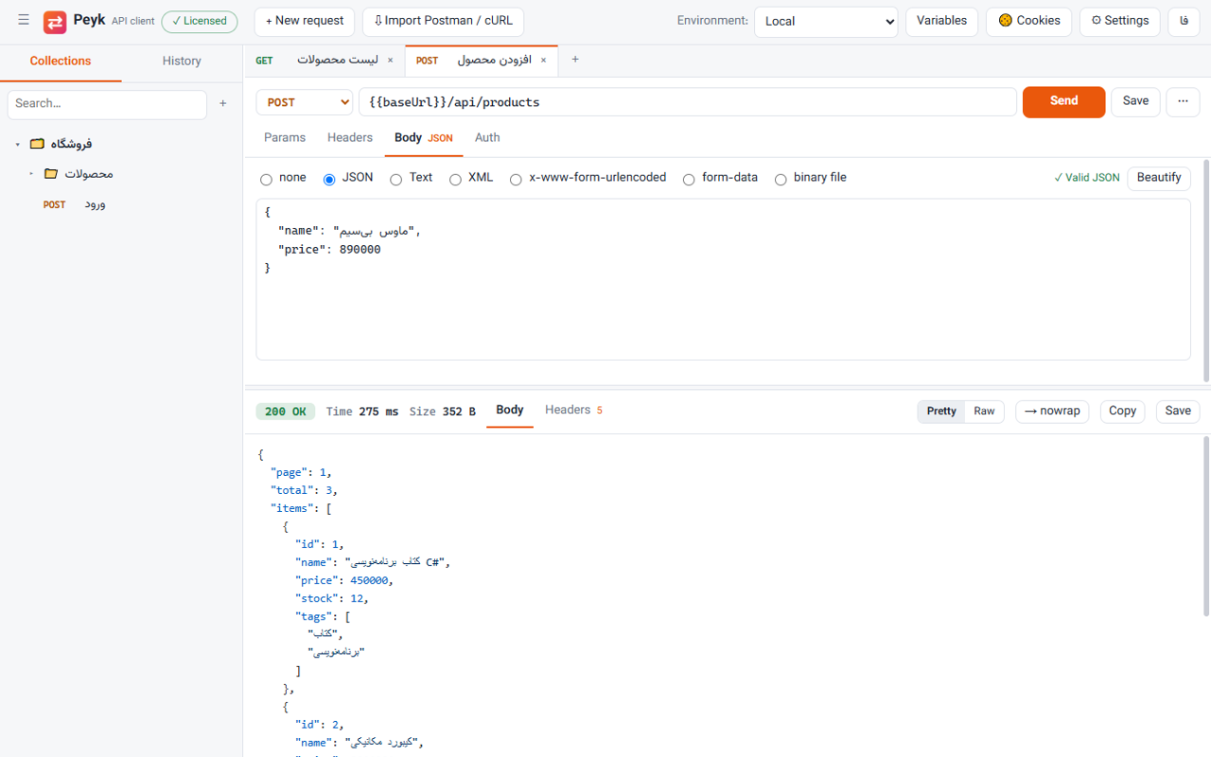Image resolution: width=1211 pixels, height=757 pixels.
Task: Open the request Headers tab
Action: 350,138
